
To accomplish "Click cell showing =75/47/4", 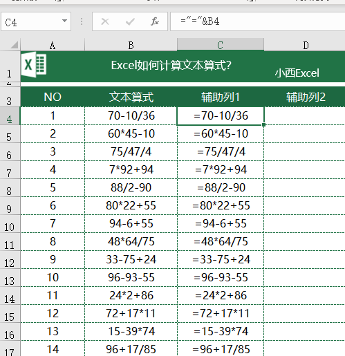I will [221, 152].
